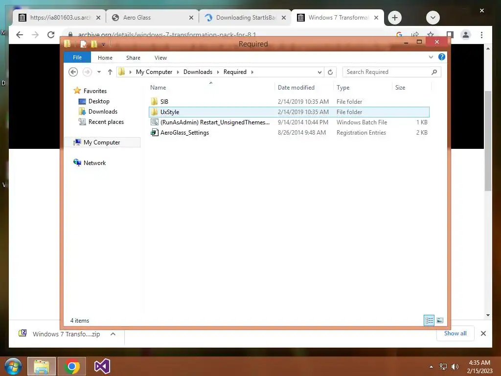
Task: Select Downloads in address breadcrumb
Action: (198, 72)
